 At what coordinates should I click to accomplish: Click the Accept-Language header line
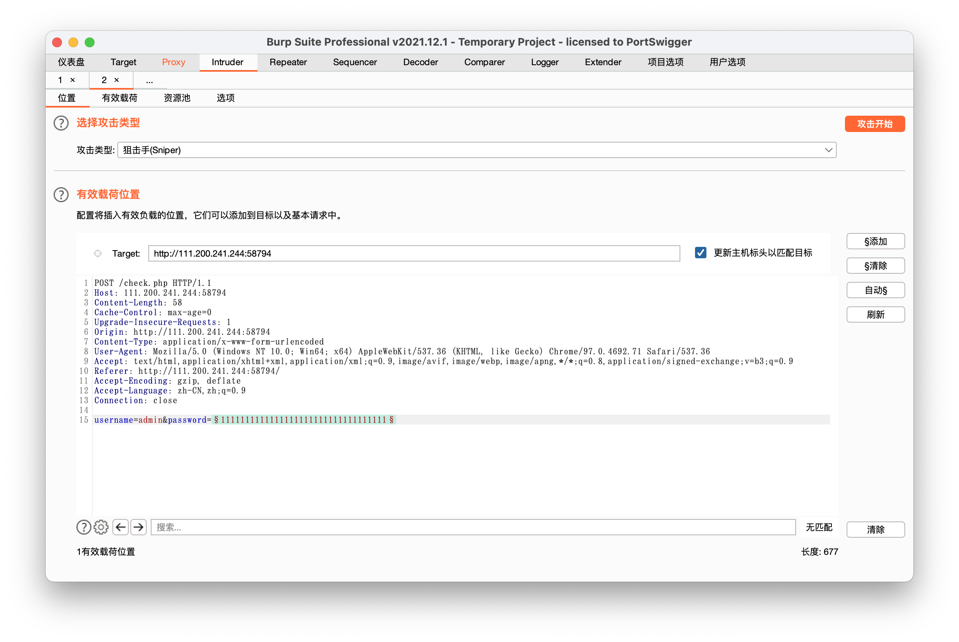tap(170, 391)
